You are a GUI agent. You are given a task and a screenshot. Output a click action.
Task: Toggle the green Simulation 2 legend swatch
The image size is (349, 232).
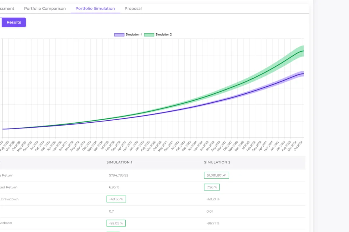pyautogui.click(x=149, y=35)
